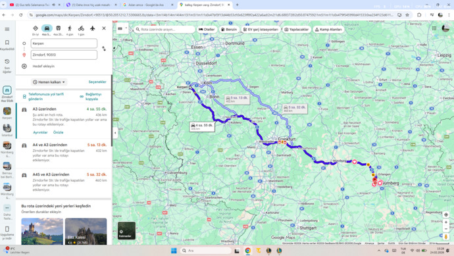The height and width of the screenshot is (256, 454).
Task: Filter by Kamp Alanları chip
Action: 328,29
